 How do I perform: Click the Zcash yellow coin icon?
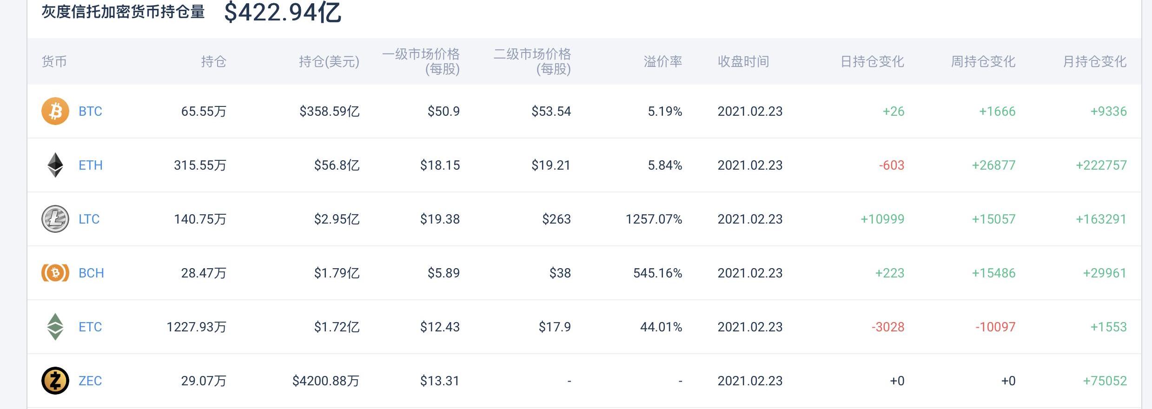(x=55, y=381)
